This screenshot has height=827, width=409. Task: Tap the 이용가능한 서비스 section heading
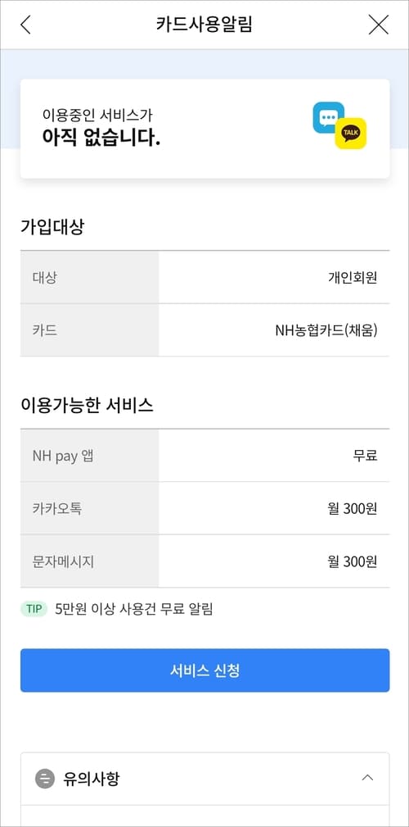(x=87, y=405)
